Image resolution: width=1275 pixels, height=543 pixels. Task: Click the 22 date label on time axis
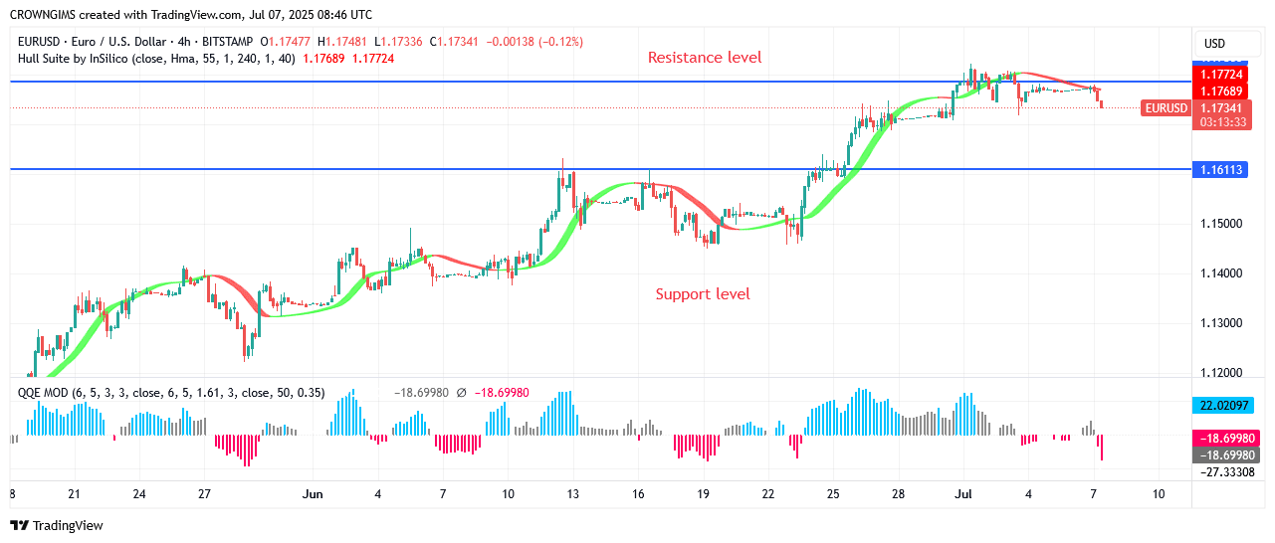pos(768,494)
